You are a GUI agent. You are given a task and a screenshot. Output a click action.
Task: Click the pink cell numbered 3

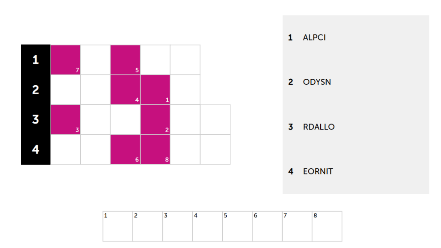tap(66, 119)
